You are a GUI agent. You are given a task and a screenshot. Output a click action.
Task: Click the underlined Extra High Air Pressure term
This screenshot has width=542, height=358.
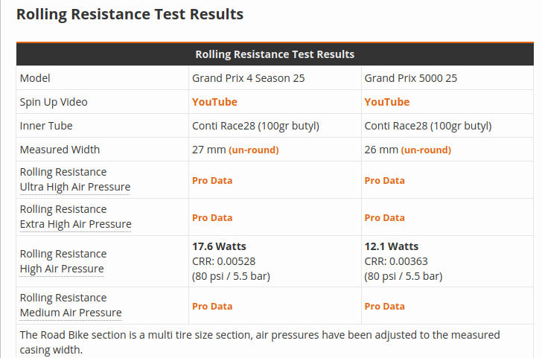(x=75, y=224)
